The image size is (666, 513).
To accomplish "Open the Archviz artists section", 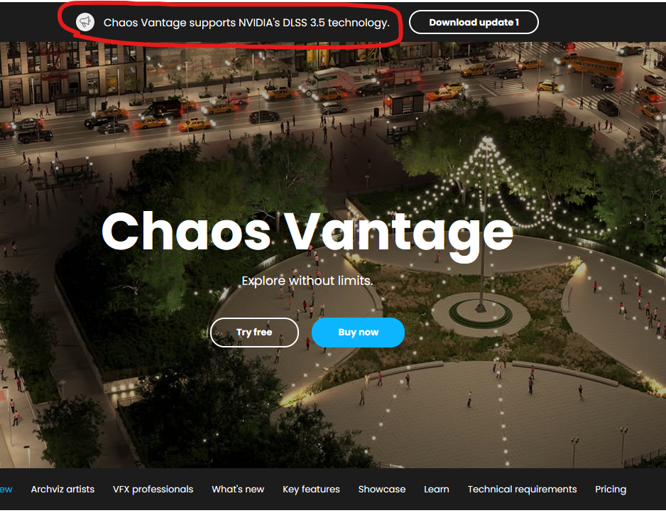I will click(63, 490).
